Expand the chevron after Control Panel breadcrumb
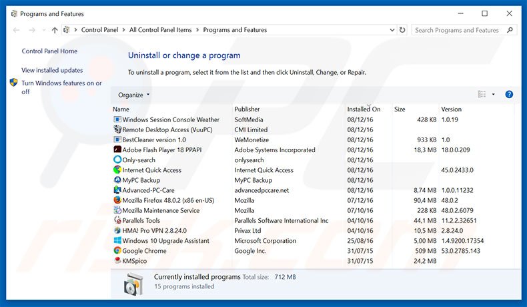Image resolution: width=527 pixels, height=307 pixels. coord(123,30)
